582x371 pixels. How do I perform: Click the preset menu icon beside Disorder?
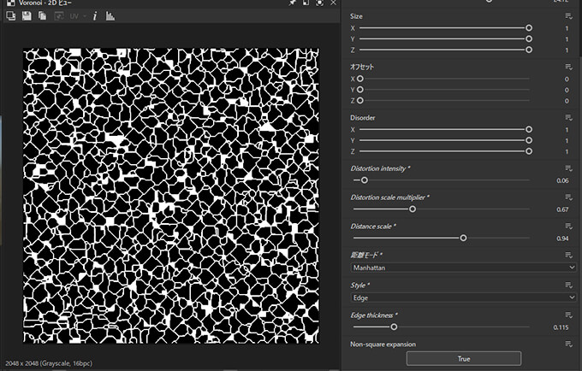tap(568, 117)
